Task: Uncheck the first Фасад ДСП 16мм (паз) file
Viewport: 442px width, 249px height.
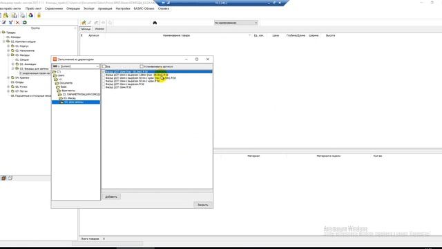Action: click(x=104, y=72)
